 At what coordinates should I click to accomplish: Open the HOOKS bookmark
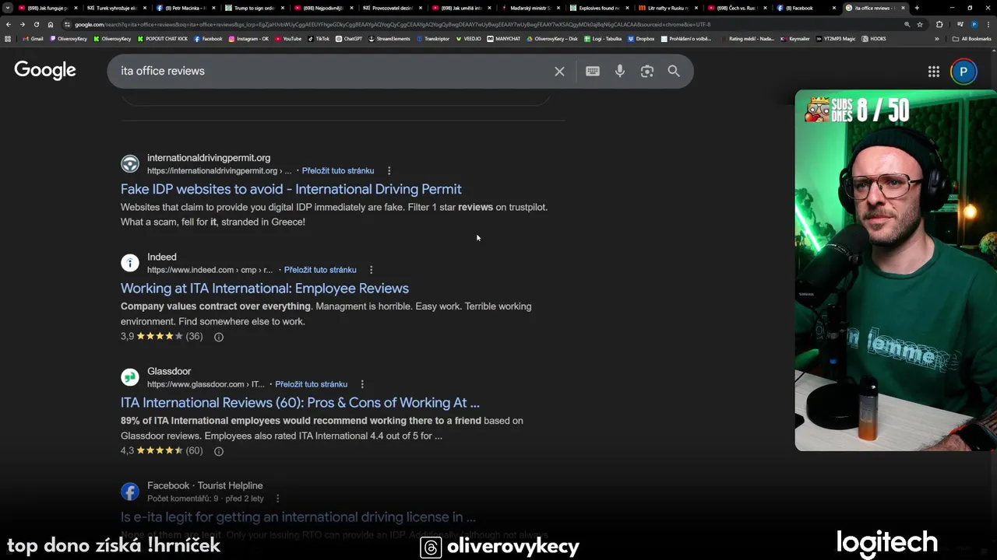click(x=874, y=39)
